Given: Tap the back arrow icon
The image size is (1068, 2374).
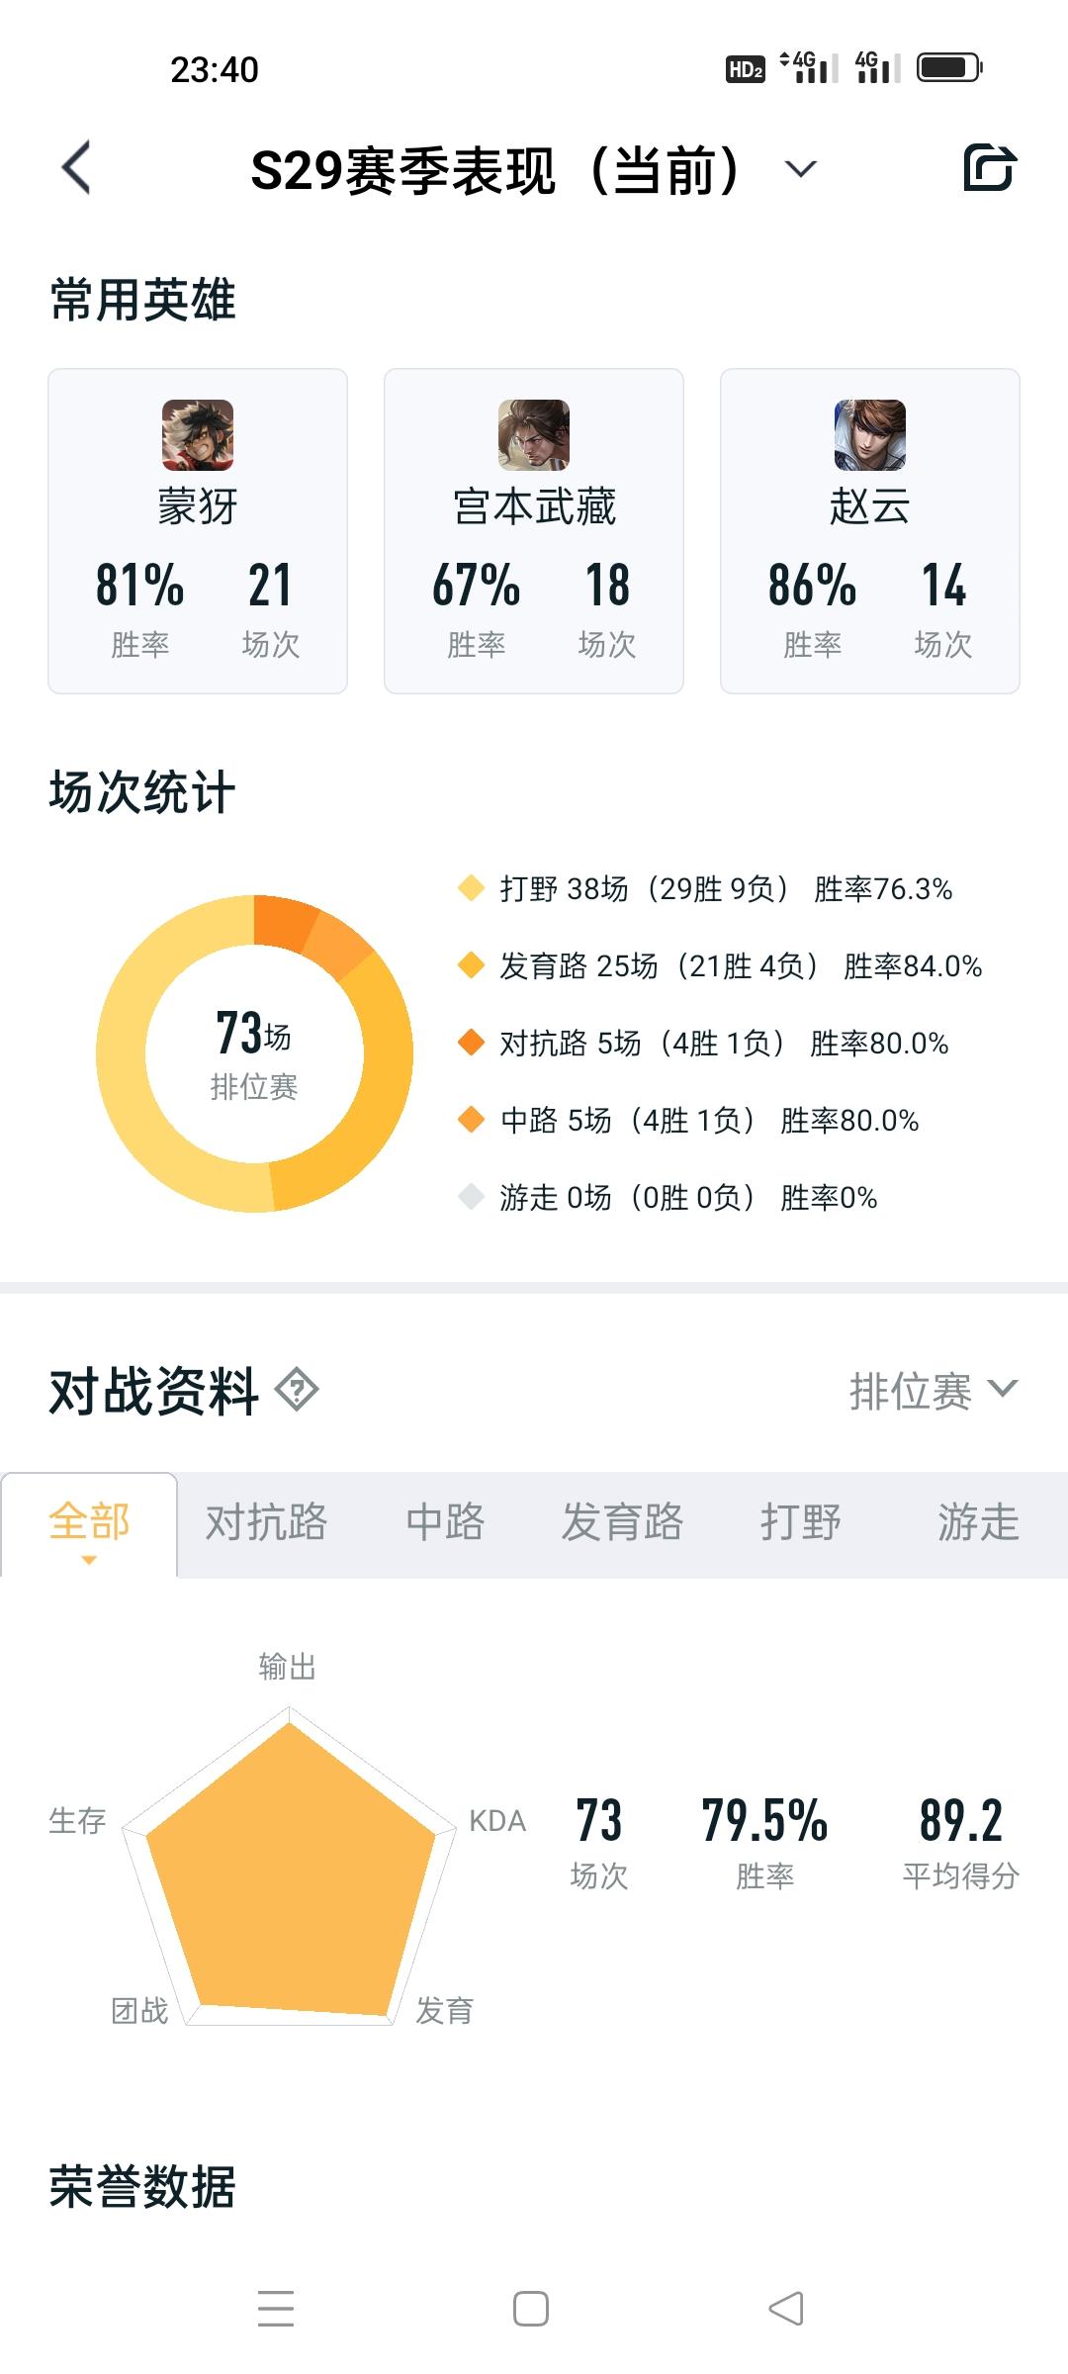Looking at the screenshot, I should click(77, 167).
